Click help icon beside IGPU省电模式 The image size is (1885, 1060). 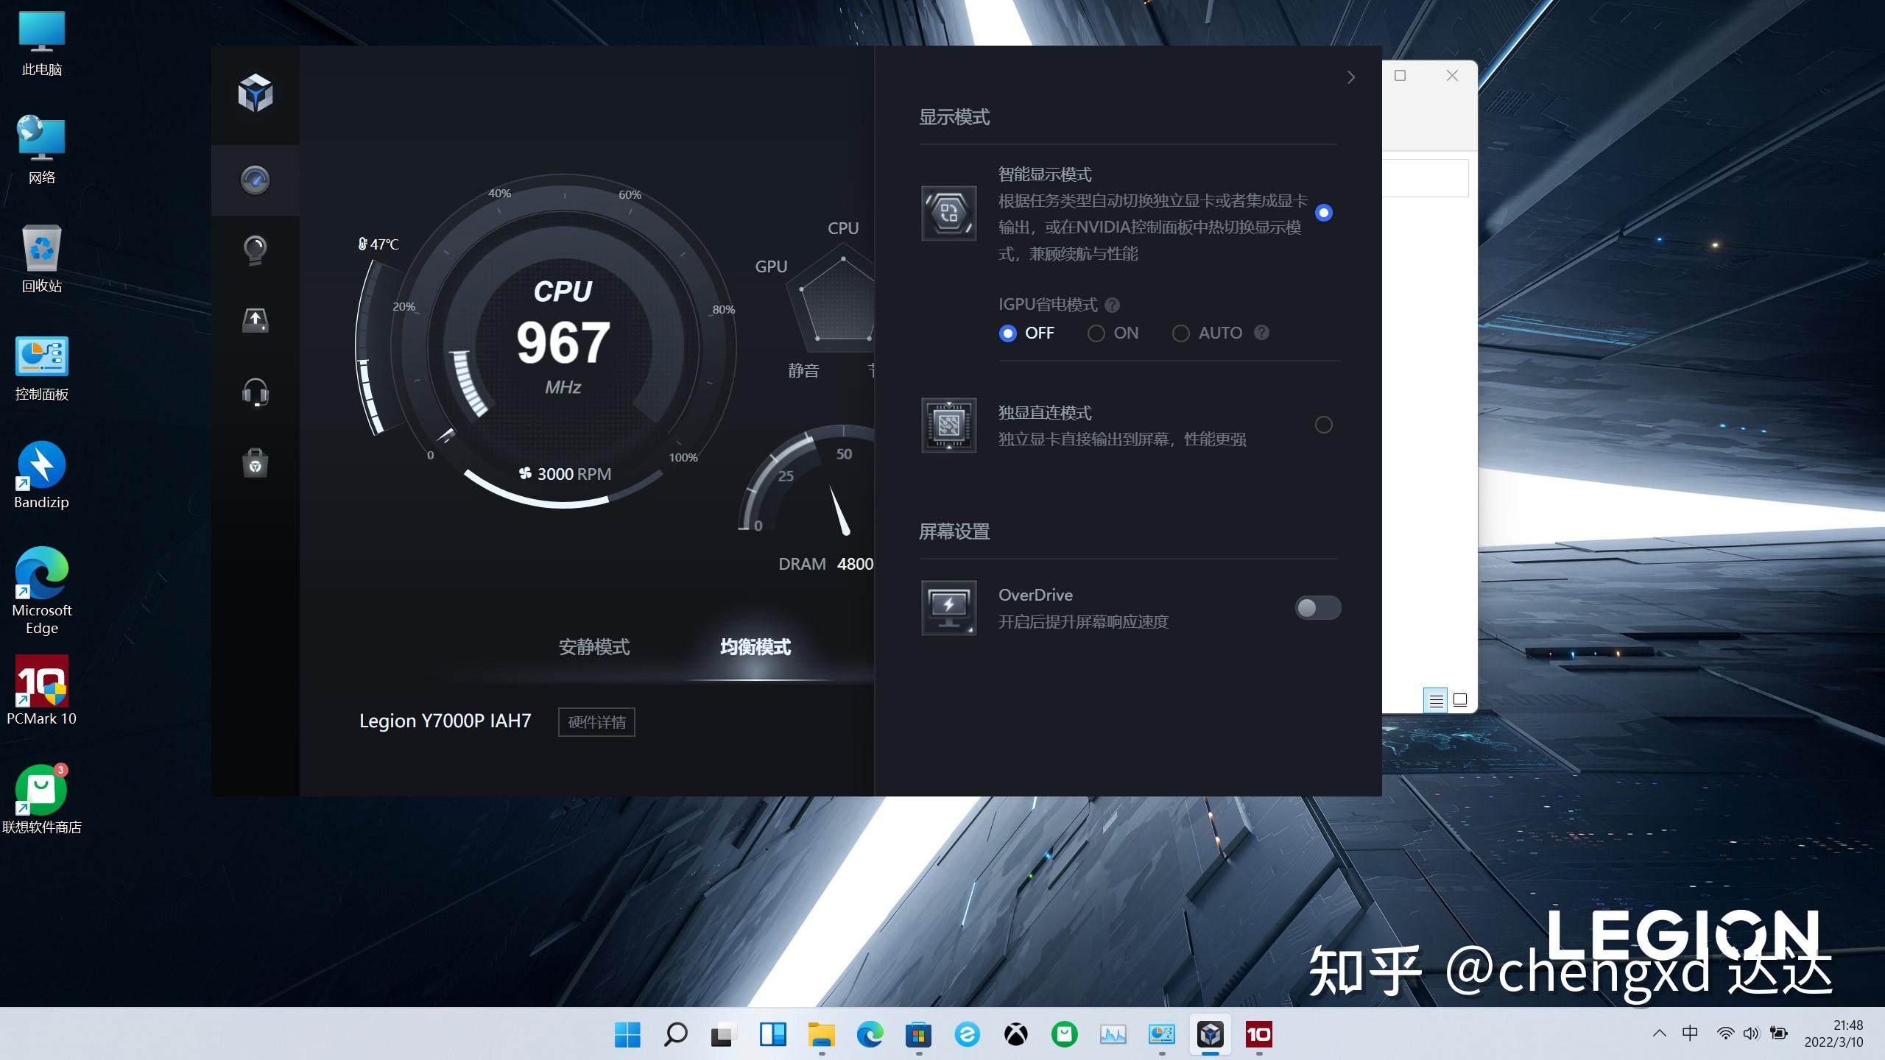1113,305
